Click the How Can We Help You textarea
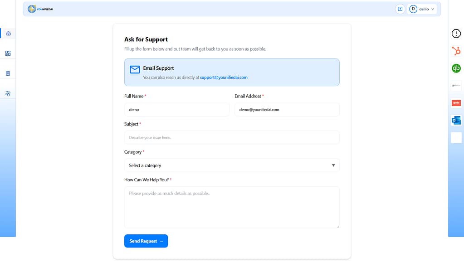The height and width of the screenshot is (267, 464). click(232, 207)
